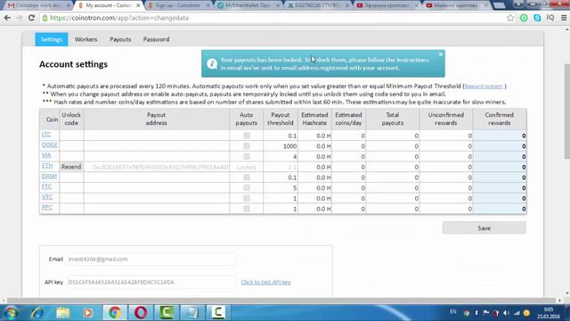570x321 pixels.
Task: Open the LTC coin link
Action: [x=46, y=135]
